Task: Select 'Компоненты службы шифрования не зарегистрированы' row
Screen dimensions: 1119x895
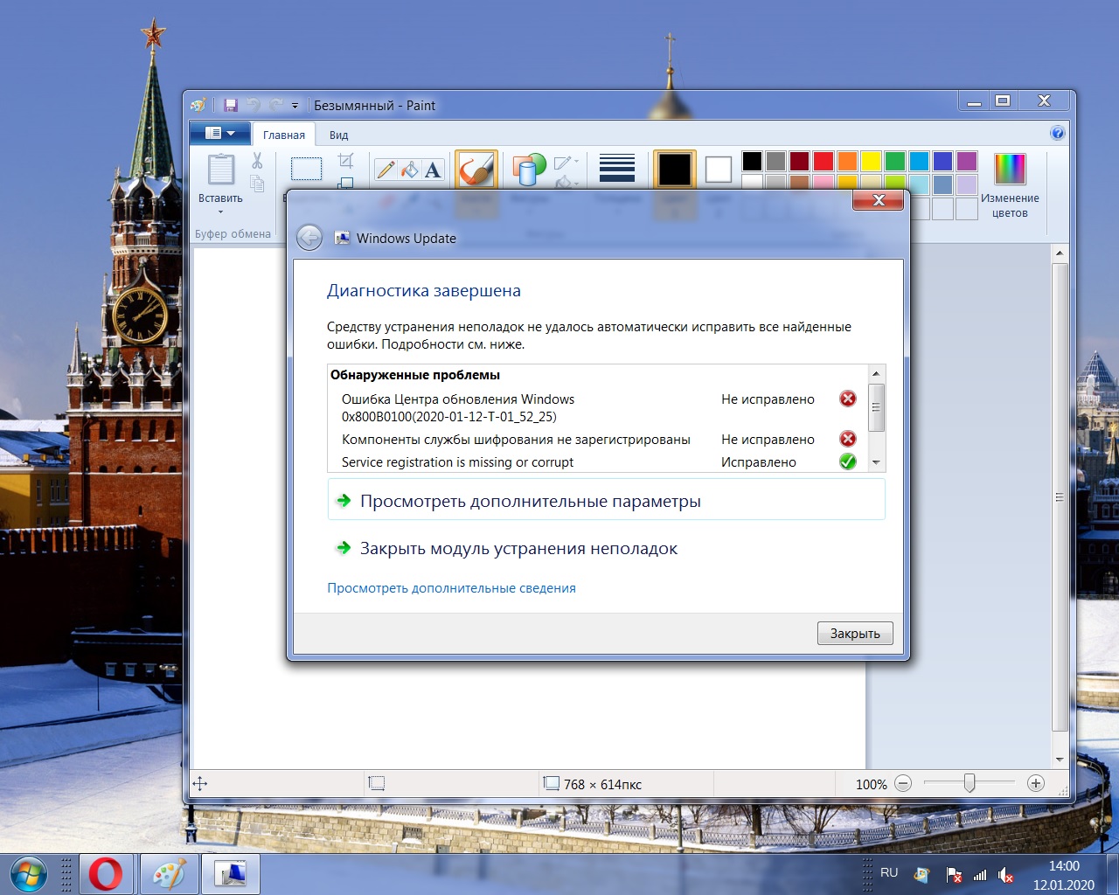Action: click(x=598, y=440)
